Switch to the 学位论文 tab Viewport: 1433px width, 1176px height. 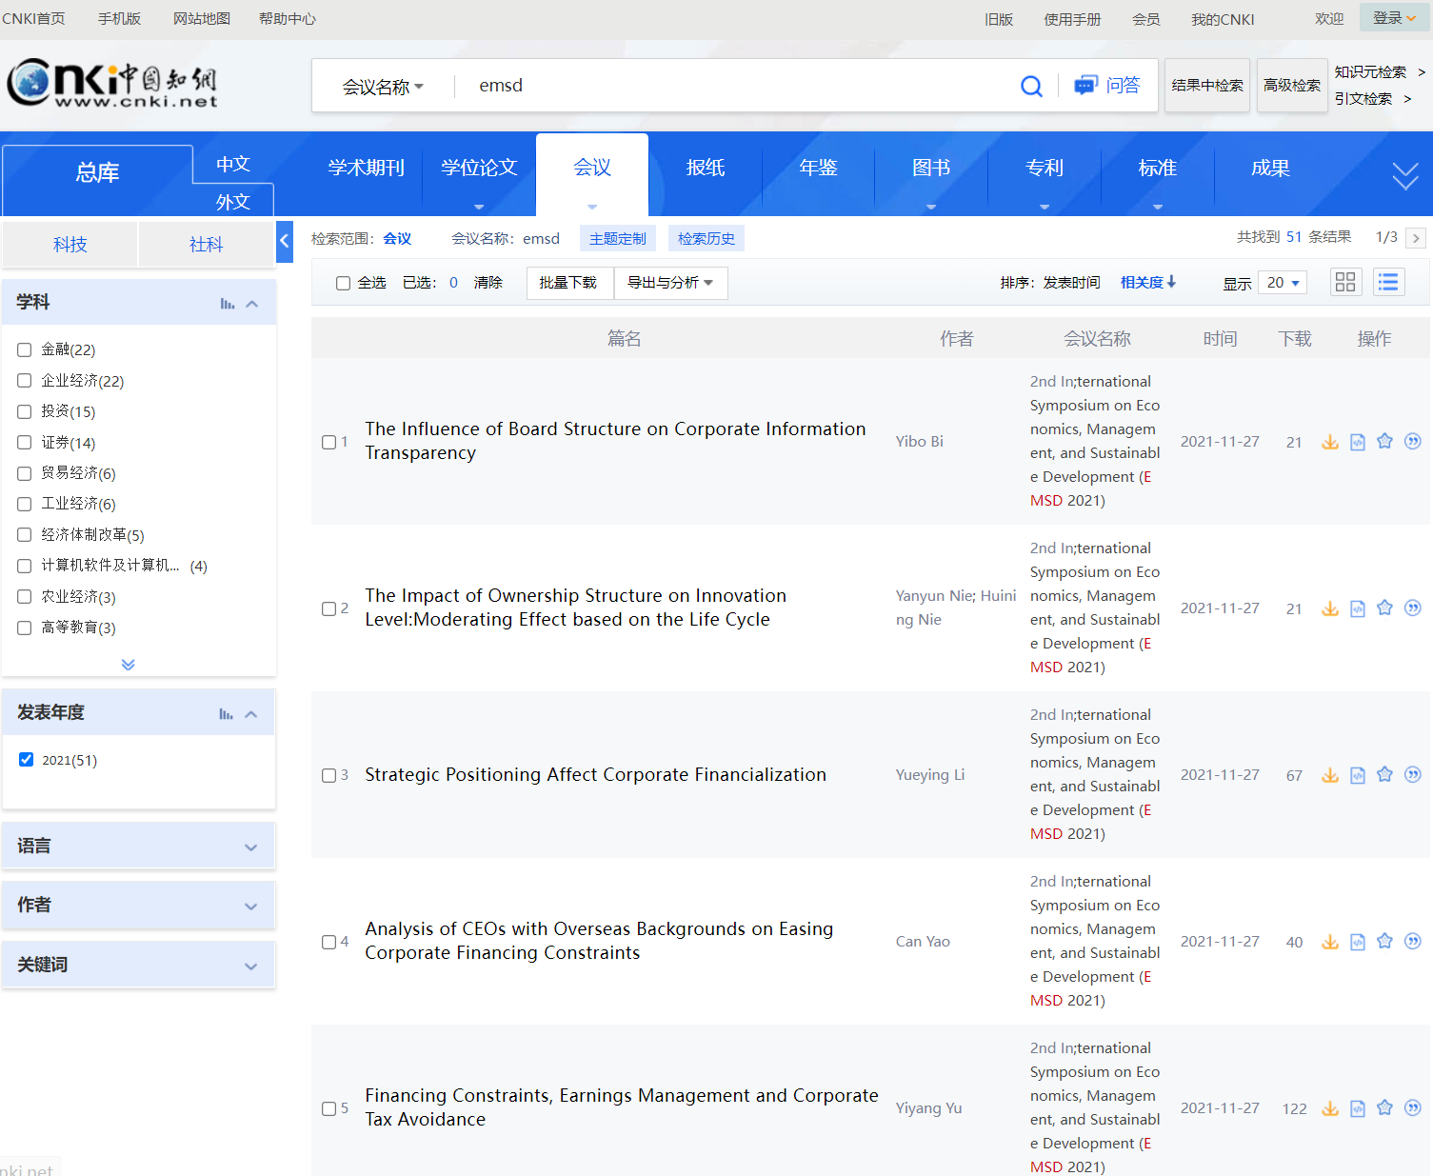click(x=479, y=169)
